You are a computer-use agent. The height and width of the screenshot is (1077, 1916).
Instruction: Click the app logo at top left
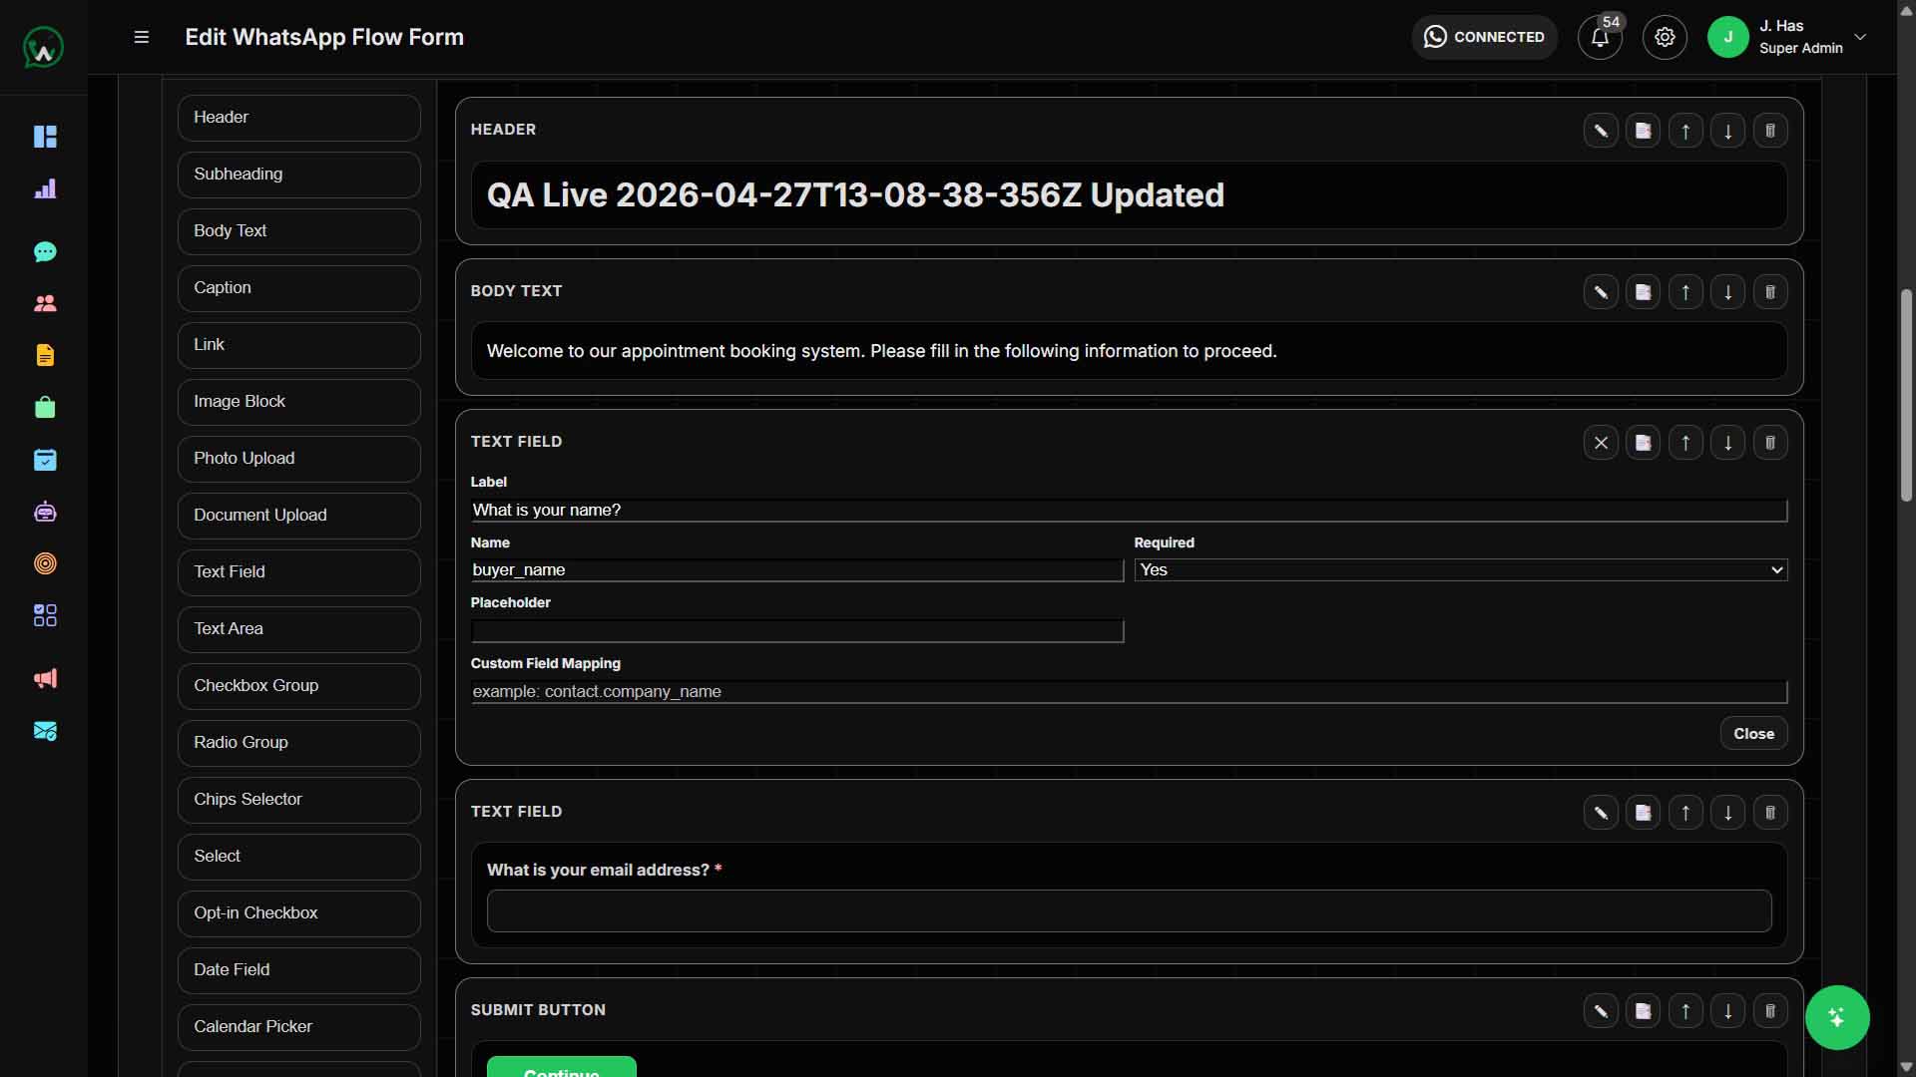(43, 47)
